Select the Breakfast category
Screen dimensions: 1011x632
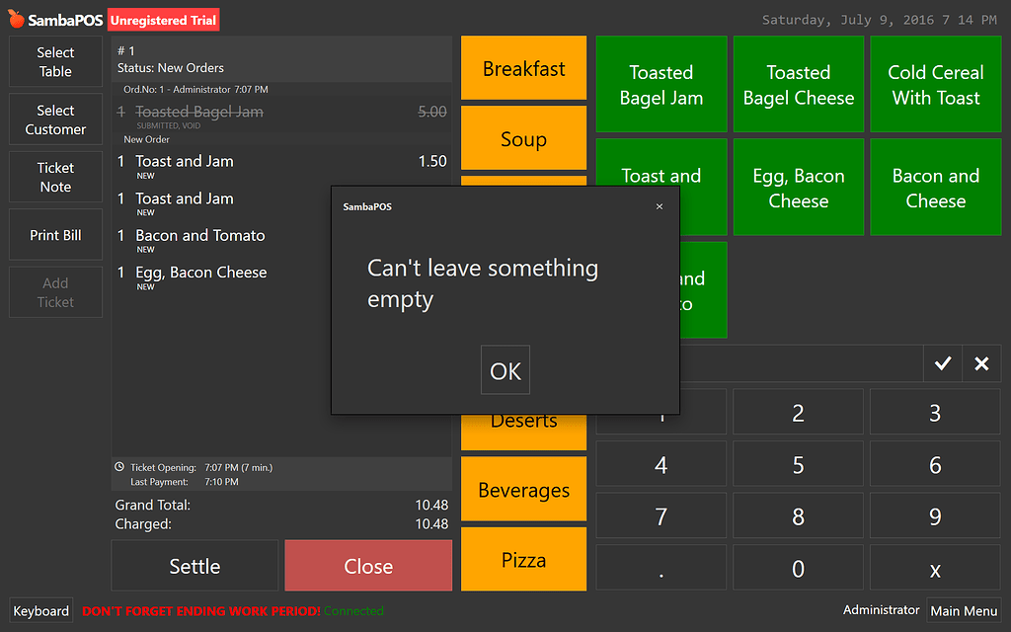point(523,68)
